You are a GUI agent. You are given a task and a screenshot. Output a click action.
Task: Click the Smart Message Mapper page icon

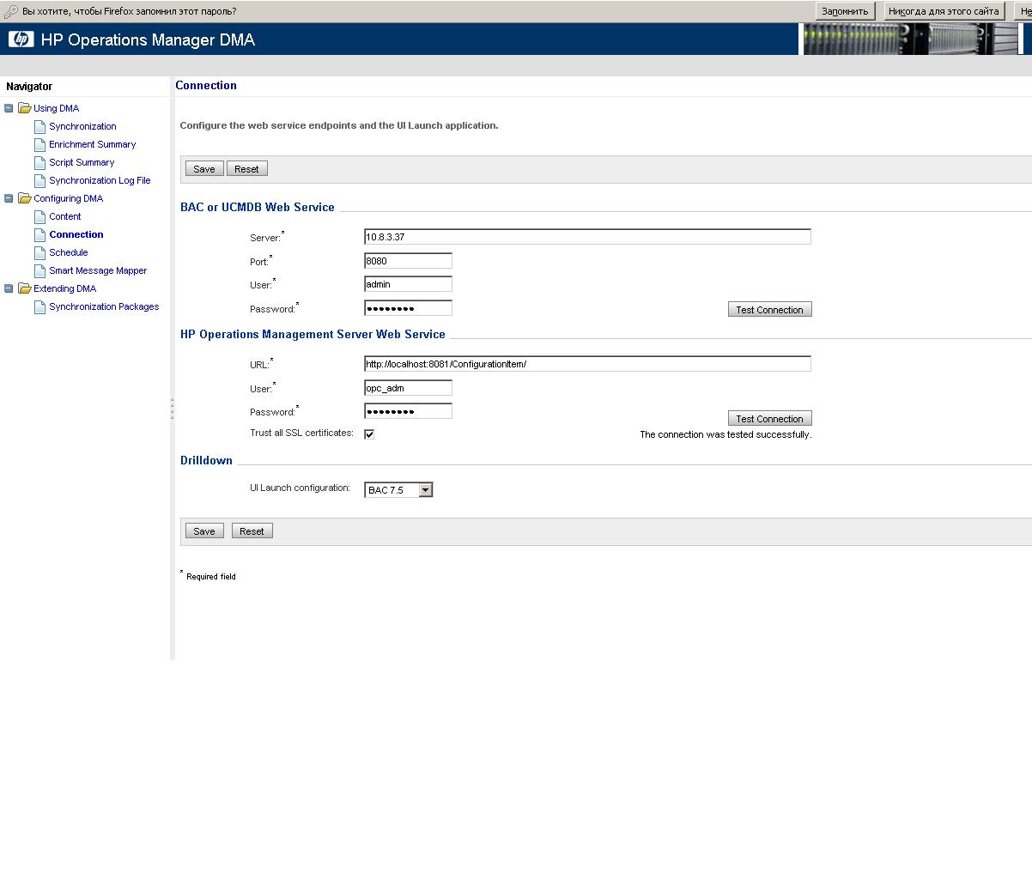tap(39, 270)
